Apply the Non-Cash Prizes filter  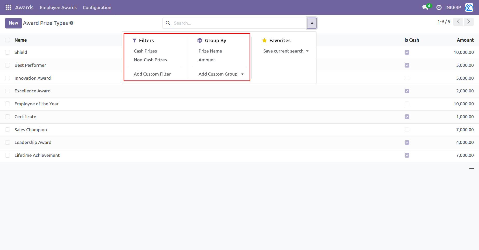(150, 60)
